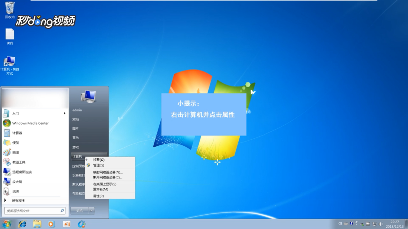The width and height of the screenshot is (408, 229).
Task: Open the orange recorder app on taskbar
Action: pyautogui.click(x=67, y=224)
